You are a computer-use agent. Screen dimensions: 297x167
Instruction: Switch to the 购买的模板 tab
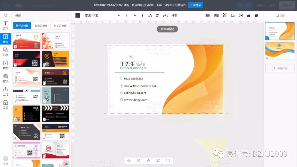click(x=60, y=26)
